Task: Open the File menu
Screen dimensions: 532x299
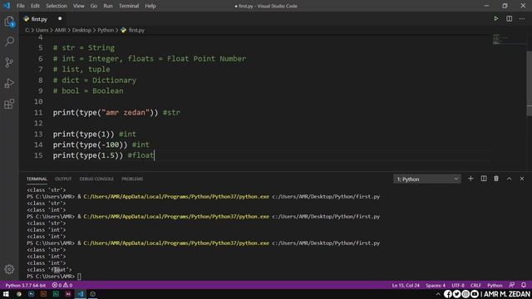Action: 21,6
